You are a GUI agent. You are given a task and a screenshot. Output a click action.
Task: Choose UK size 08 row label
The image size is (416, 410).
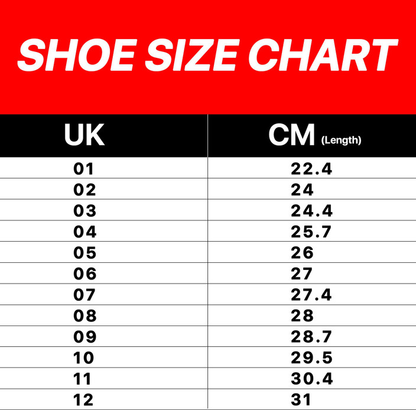(x=84, y=315)
